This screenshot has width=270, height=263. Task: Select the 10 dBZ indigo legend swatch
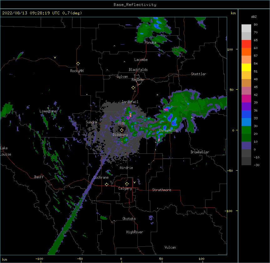[246, 146]
